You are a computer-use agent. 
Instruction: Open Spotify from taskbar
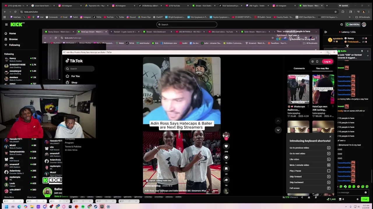[83, 207]
